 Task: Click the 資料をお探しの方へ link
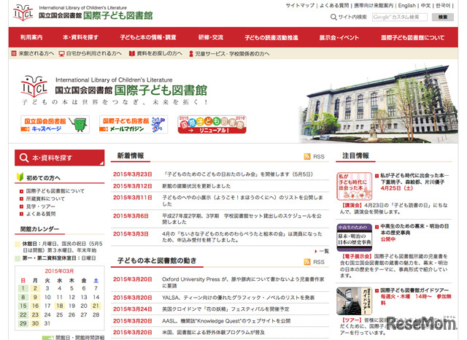pyautogui.click(x=159, y=53)
